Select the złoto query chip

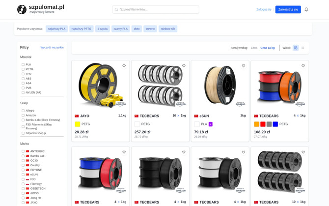tap(137, 29)
